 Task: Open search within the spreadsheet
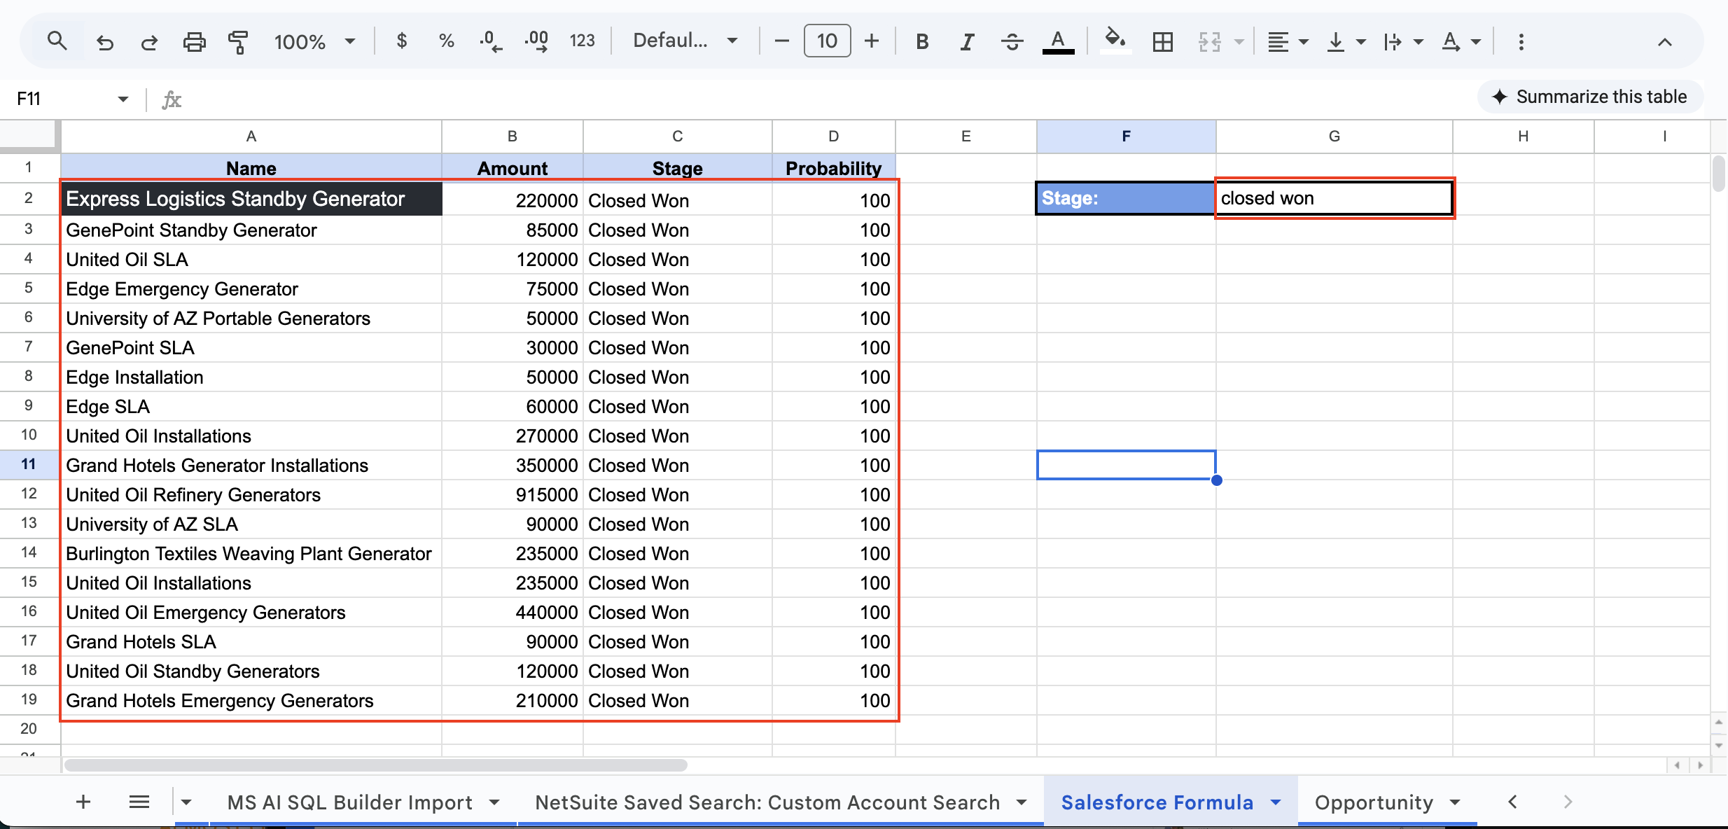(57, 41)
